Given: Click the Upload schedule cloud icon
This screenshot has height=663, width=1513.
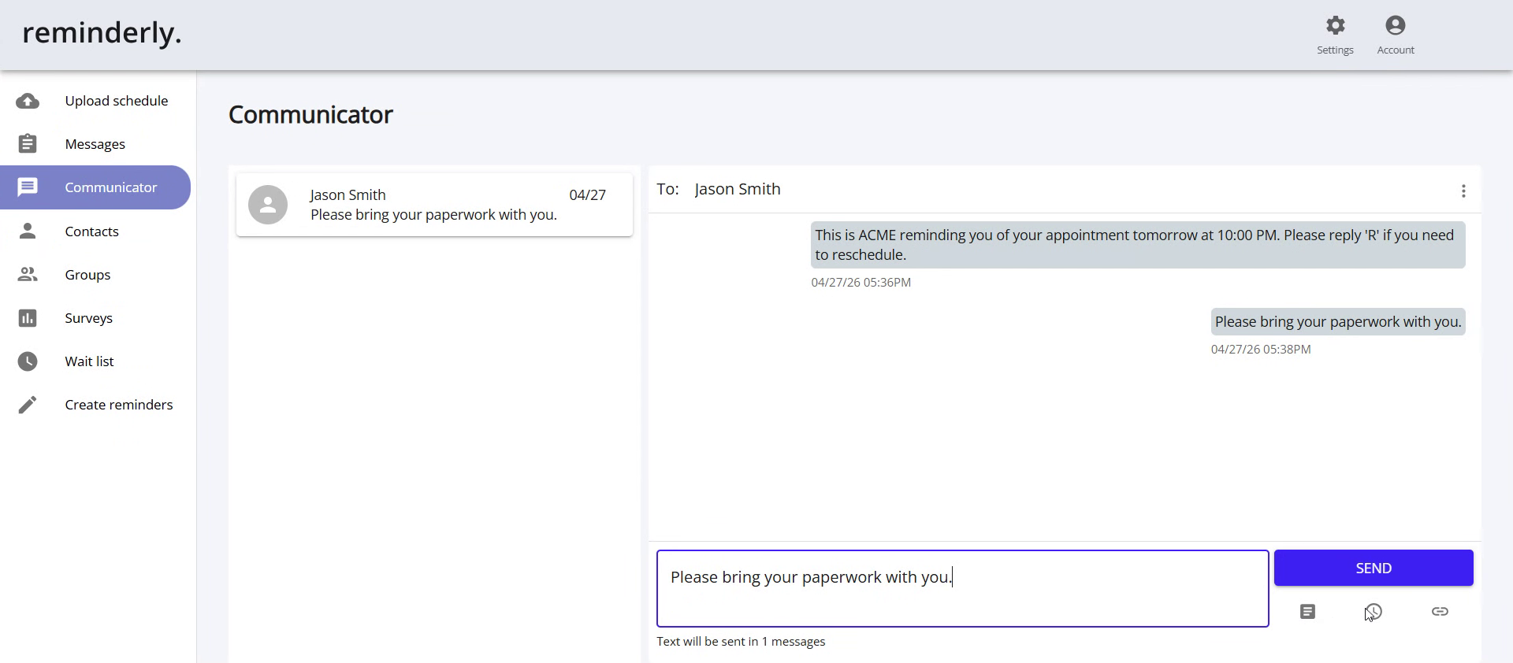Looking at the screenshot, I should [28, 101].
